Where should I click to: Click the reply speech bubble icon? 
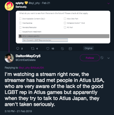(18, 49)
